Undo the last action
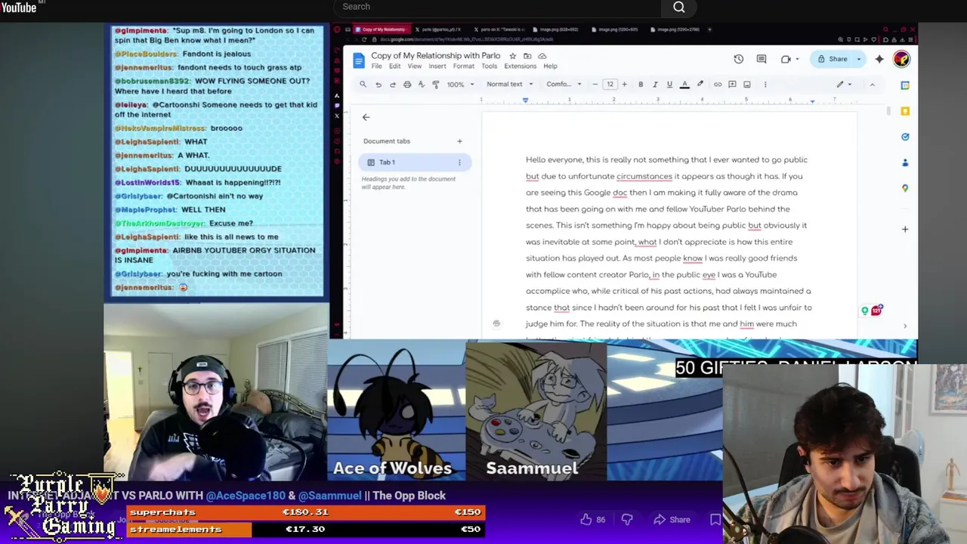The image size is (967, 544). coord(378,85)
